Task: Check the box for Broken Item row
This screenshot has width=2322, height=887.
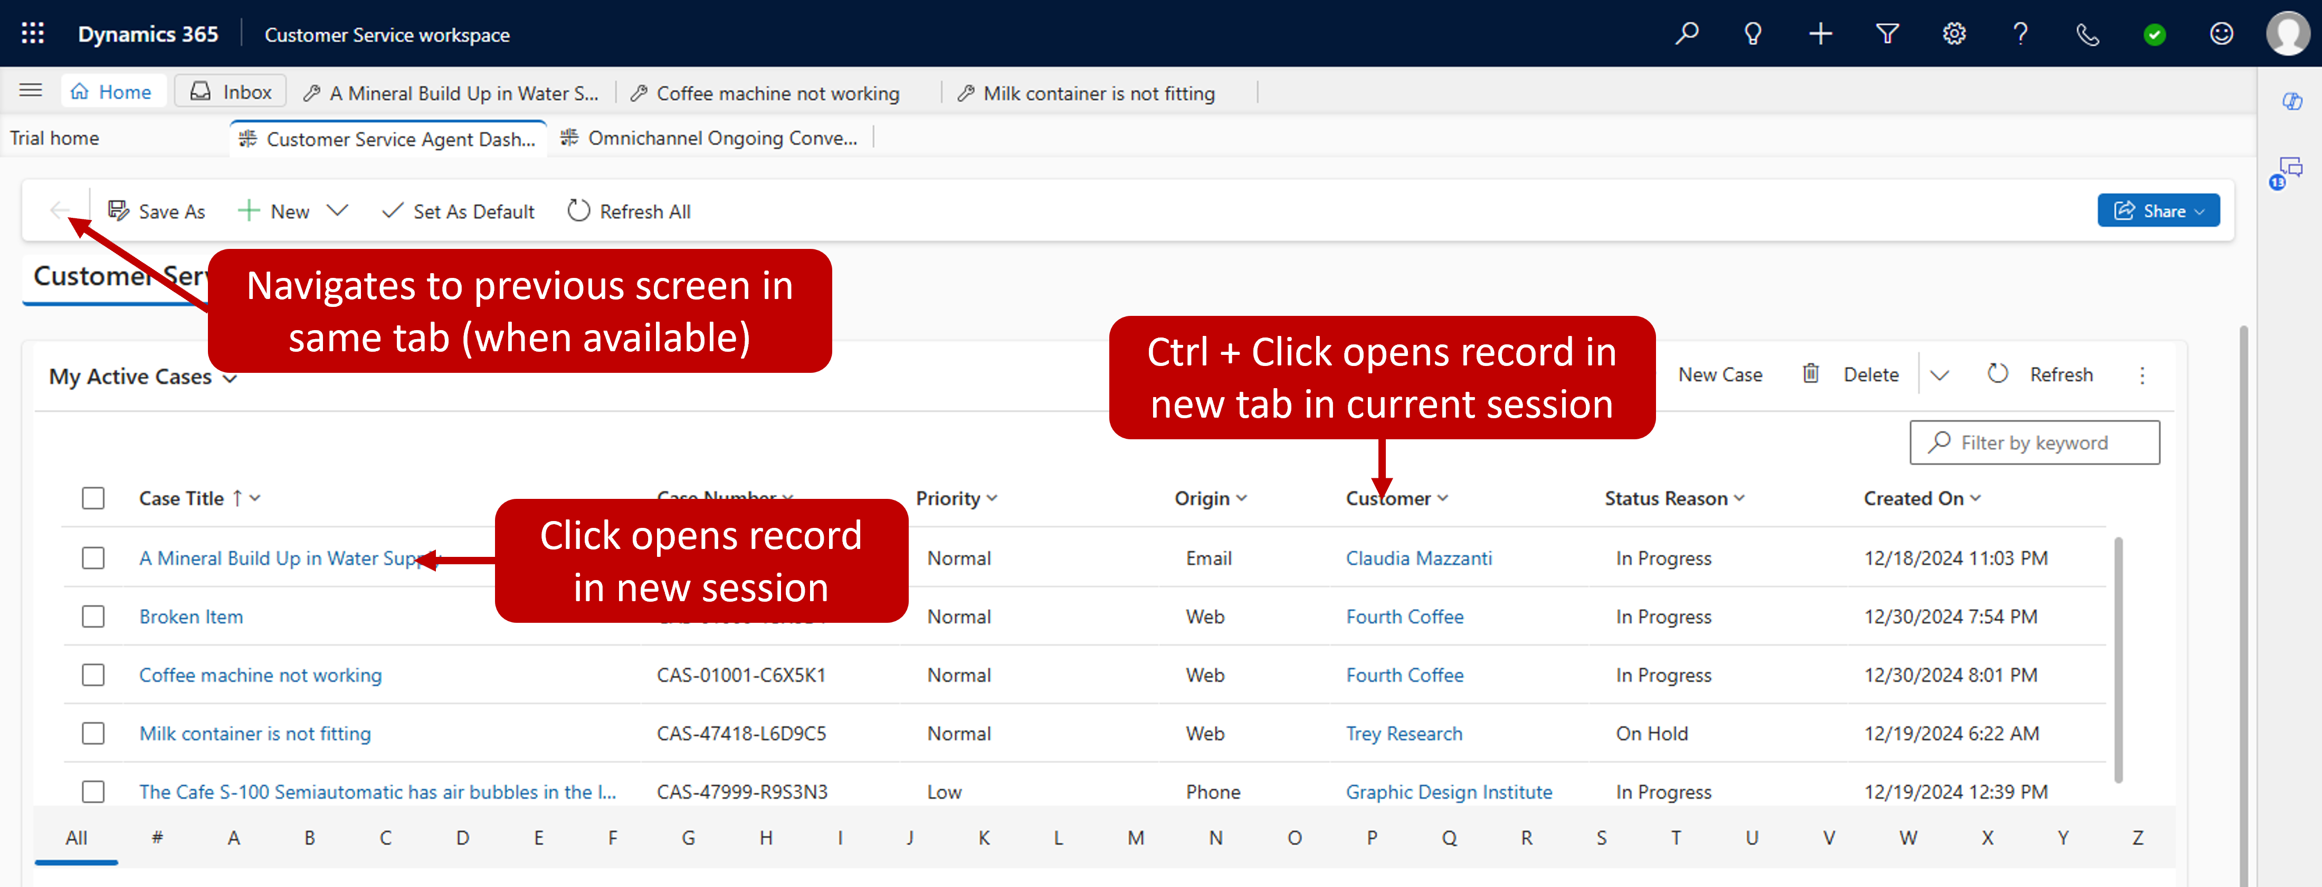Action: coord(93,616)
